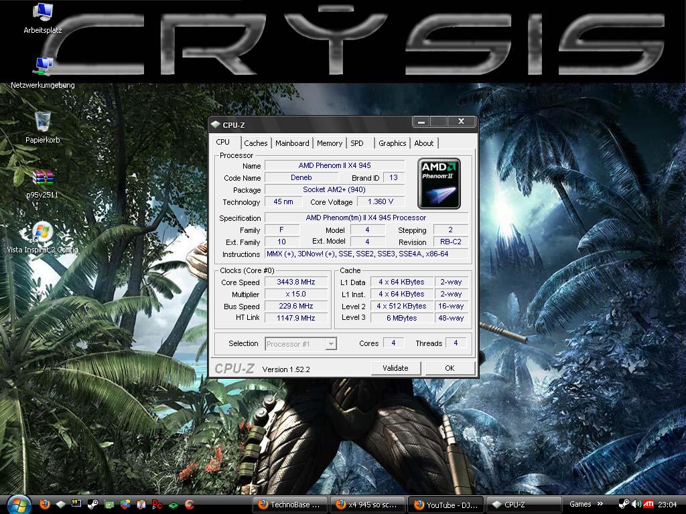Launch CPU-Z from the quick launch bar
Image resolution: width=686 pixels, height=514 pixels.
click(61, 505)
